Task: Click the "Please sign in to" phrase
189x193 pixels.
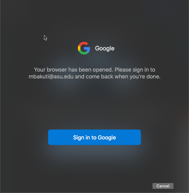Action: 135,70
